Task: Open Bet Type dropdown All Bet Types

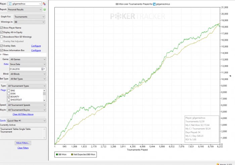Action: (28, 79)
